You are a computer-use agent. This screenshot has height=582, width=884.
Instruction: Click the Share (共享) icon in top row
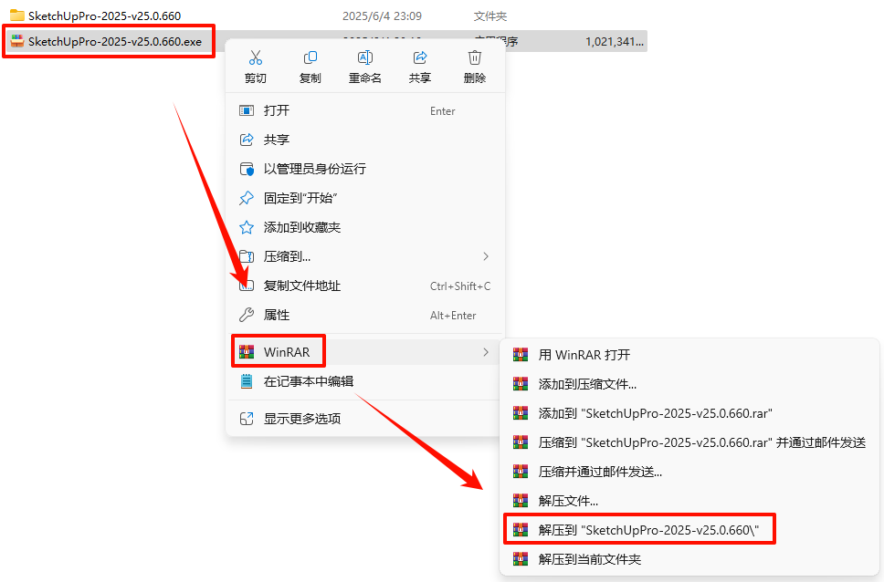420,57
